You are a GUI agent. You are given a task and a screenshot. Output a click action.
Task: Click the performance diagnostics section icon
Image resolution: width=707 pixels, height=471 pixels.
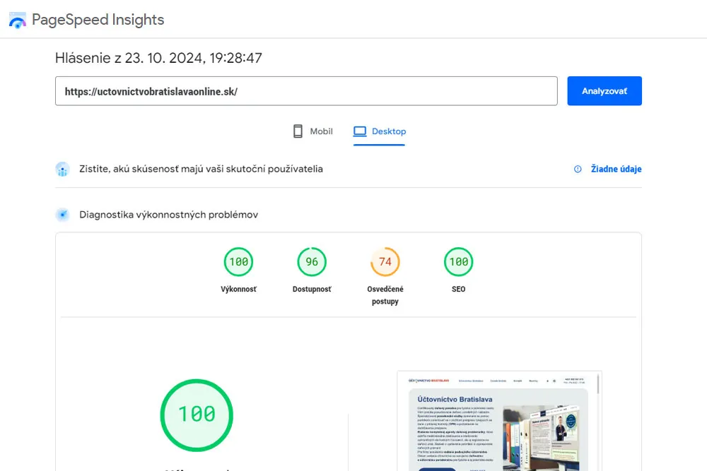(63, 215)
